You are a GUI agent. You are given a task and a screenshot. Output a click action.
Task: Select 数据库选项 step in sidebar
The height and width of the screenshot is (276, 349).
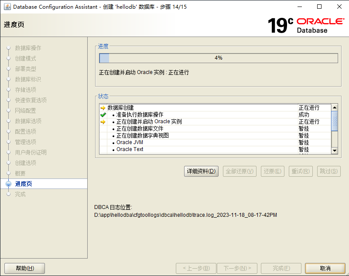click(x=28, y=121)
